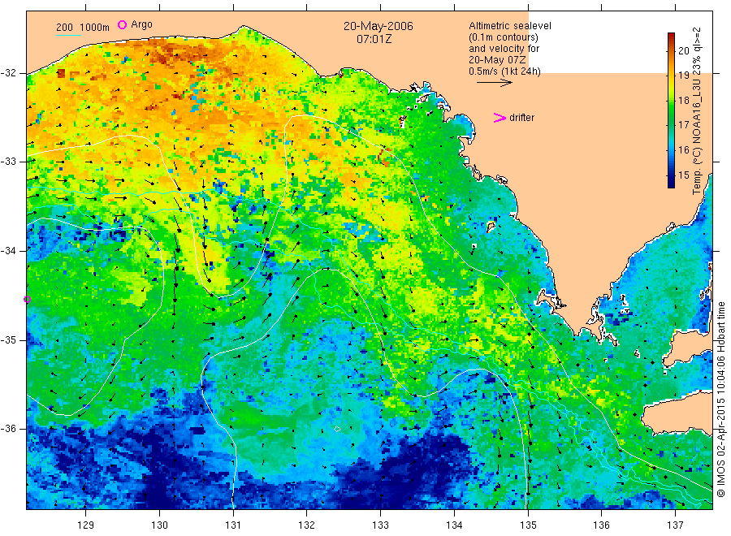Click the latitude label -32

pyautogui.click(x=8, y=73)
